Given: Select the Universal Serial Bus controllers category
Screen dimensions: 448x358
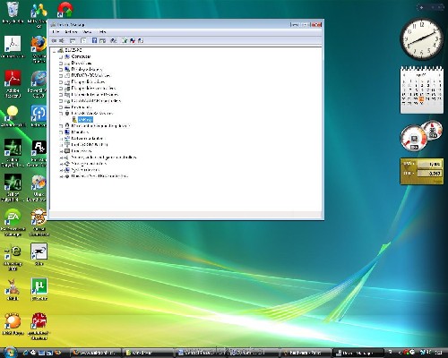Looking at the screenshot, I should tap(99, 176).
